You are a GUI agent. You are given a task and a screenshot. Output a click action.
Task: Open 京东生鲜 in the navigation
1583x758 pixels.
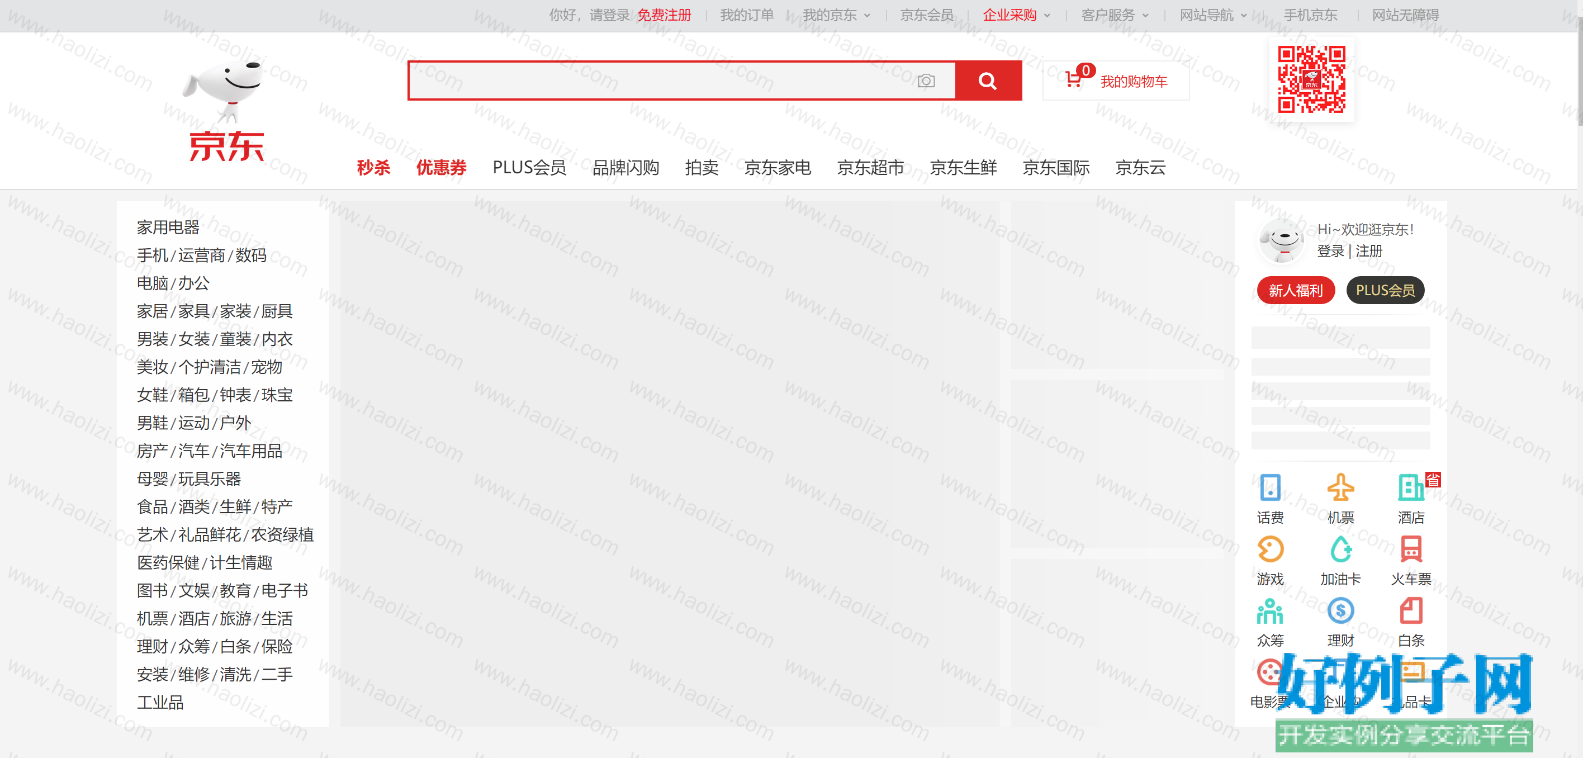[x=964, y=167]
